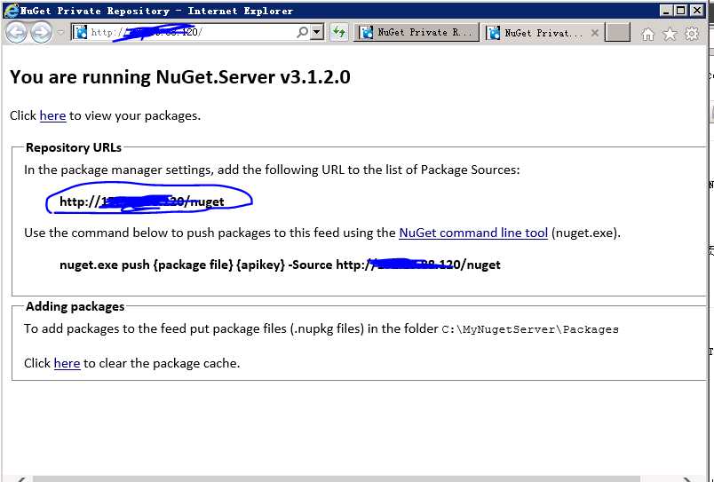The height and width of the screenshot is (482, 714).
Task: Click 'here' link to clear package cache
Action: coord(67,363)
